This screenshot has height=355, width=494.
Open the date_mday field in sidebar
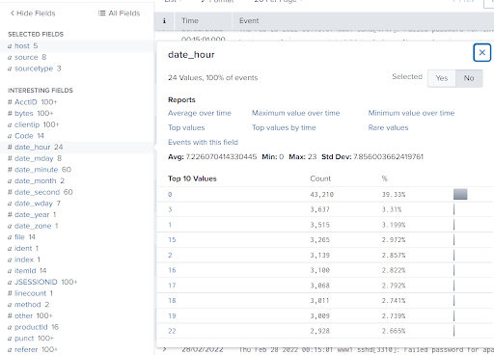(x=35, y=158)
